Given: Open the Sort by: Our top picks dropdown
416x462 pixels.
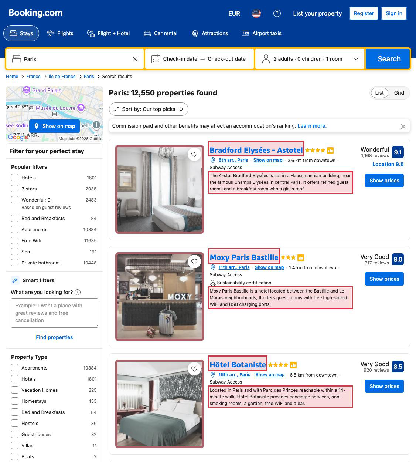Looking at the screenshot, I should 149,109.
